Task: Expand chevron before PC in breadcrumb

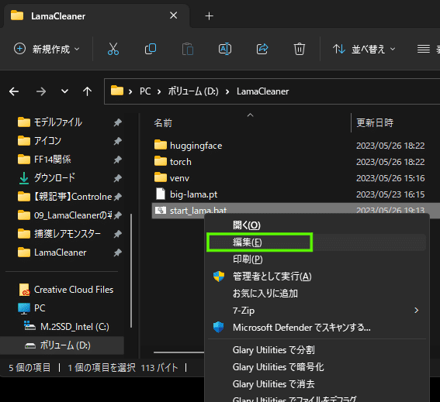Action: pyautogui.click(x=130, y=91)
